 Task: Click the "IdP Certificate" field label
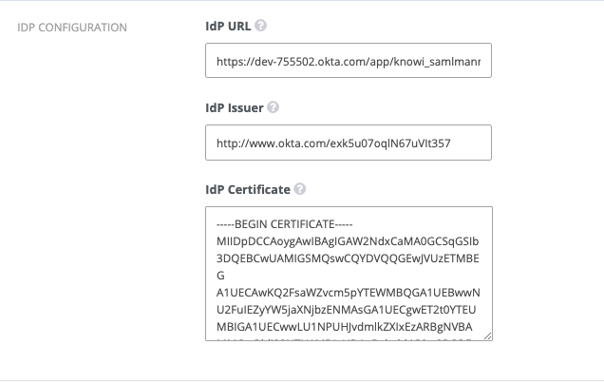coord(248,188)
